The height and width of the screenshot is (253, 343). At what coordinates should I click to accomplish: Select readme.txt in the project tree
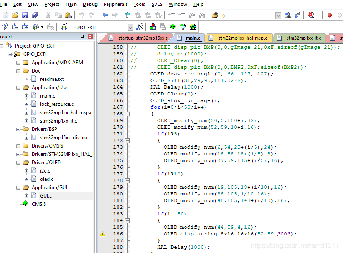point(52,79)
